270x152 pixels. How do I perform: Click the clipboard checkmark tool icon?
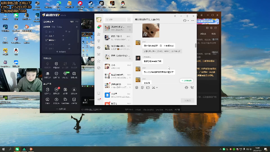tap(48, 90)
